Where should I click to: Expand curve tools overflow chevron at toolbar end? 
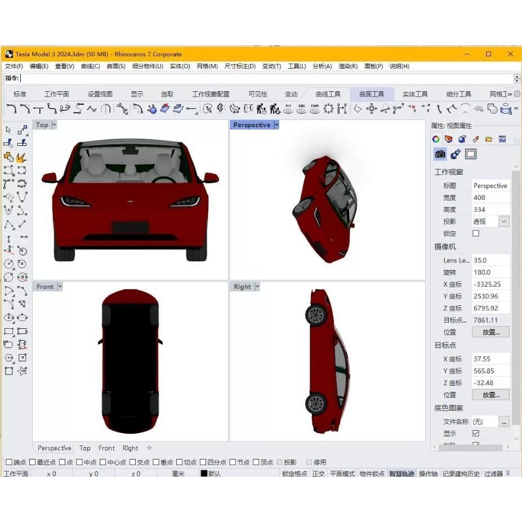click(x=516, y=109)
